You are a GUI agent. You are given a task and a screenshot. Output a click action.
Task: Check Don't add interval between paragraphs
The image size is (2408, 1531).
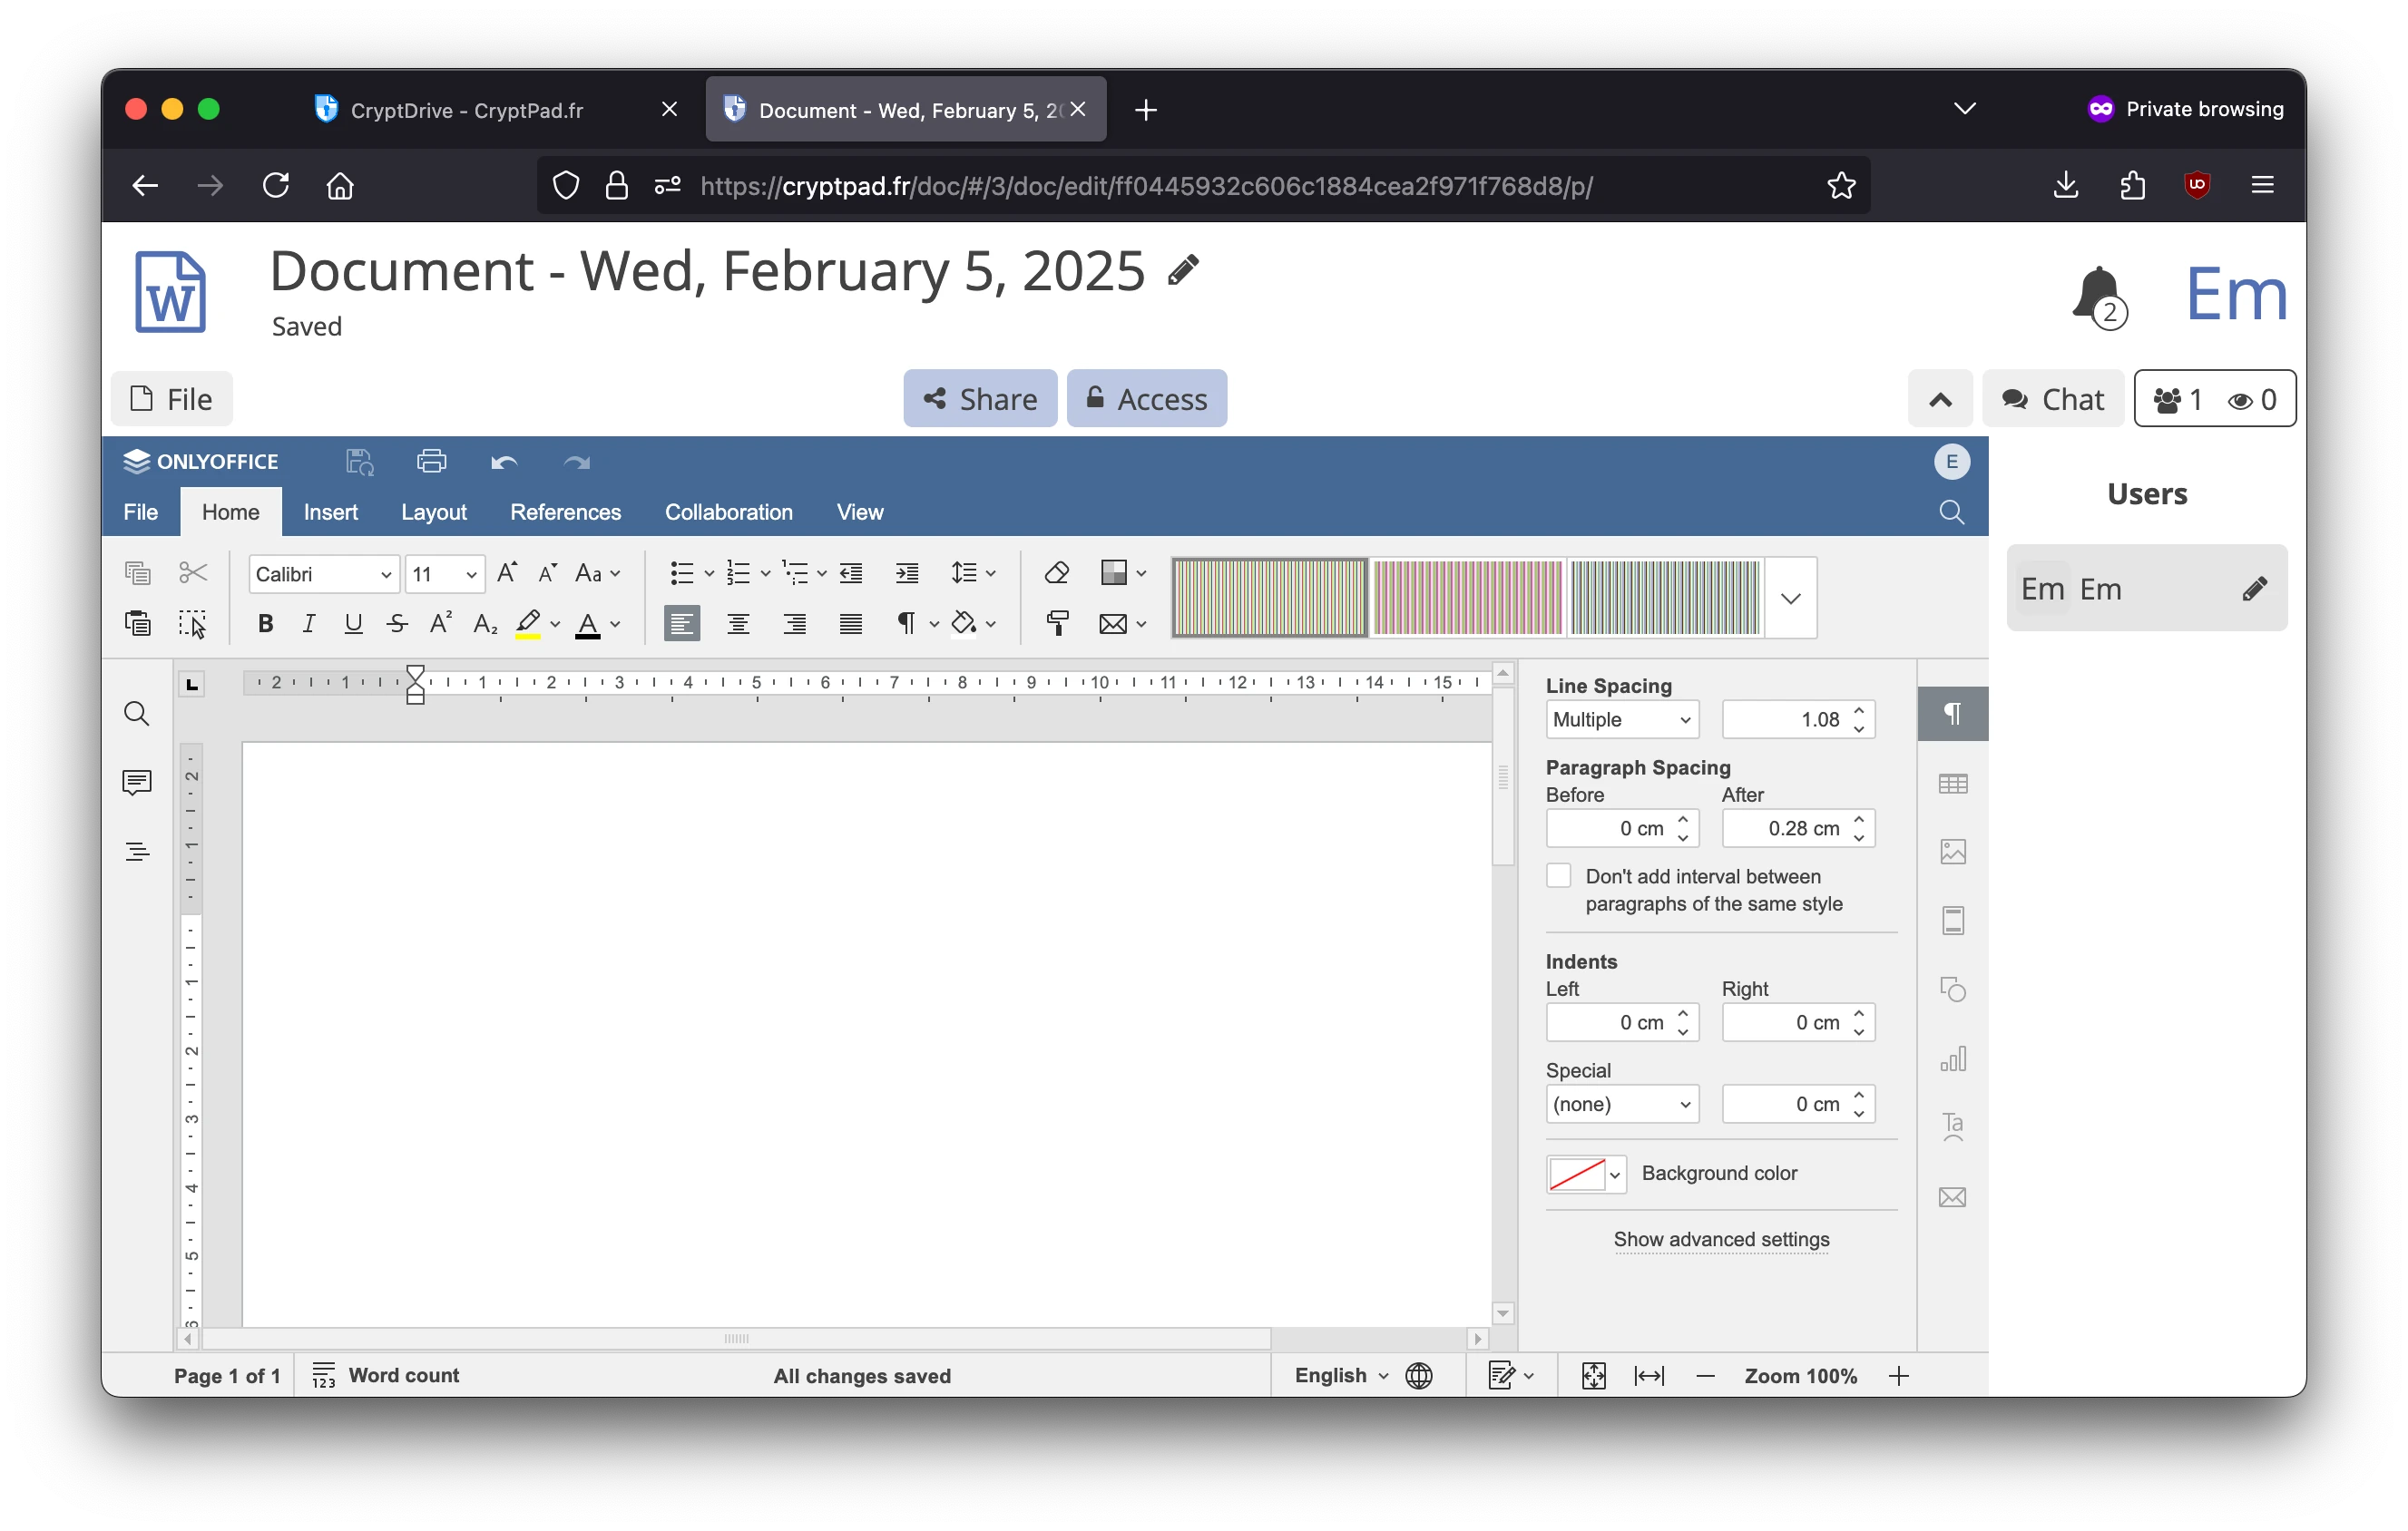(x=1557, y=875)
